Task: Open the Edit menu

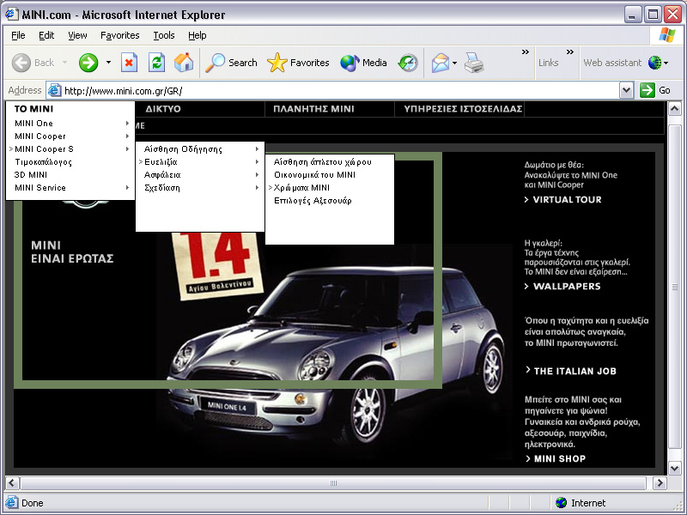Action: (46, 35)
